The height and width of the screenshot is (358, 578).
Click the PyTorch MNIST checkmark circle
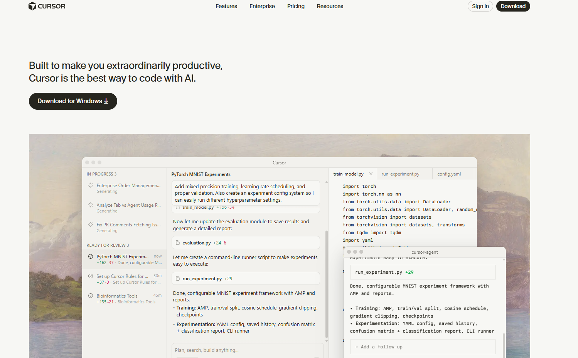[91, 257]
